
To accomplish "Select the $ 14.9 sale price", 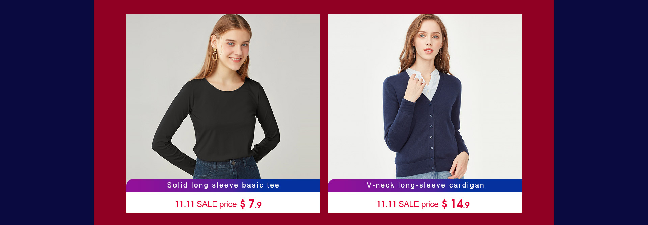I will coord(456,204).
